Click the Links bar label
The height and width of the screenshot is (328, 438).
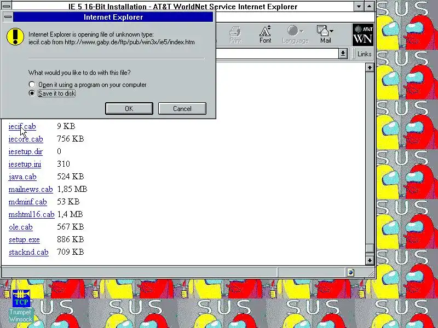coord(364,54)
